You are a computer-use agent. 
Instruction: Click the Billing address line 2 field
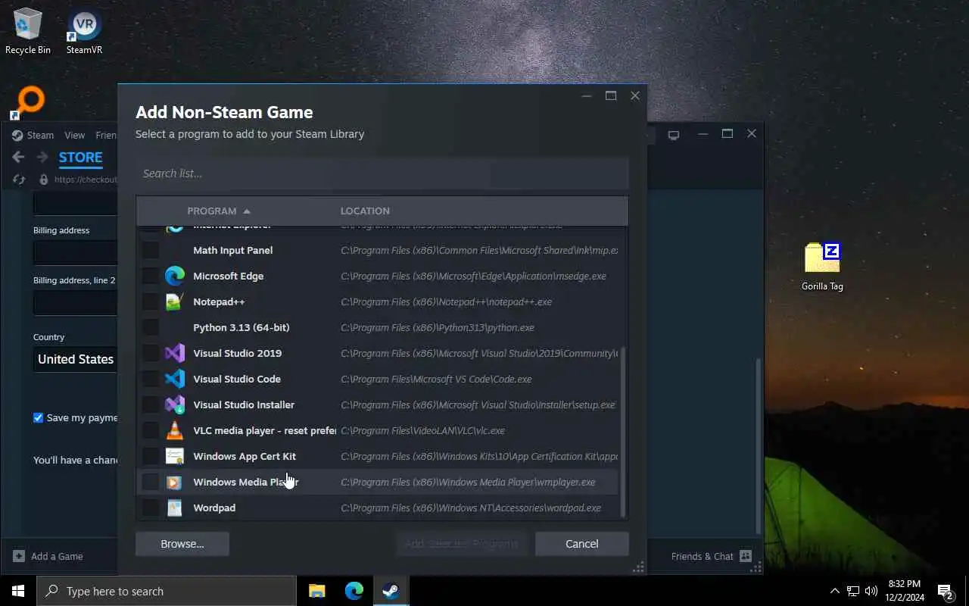pos(76,302)
